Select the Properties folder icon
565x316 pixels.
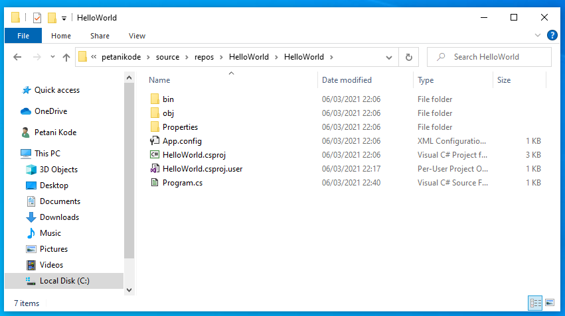155,127
